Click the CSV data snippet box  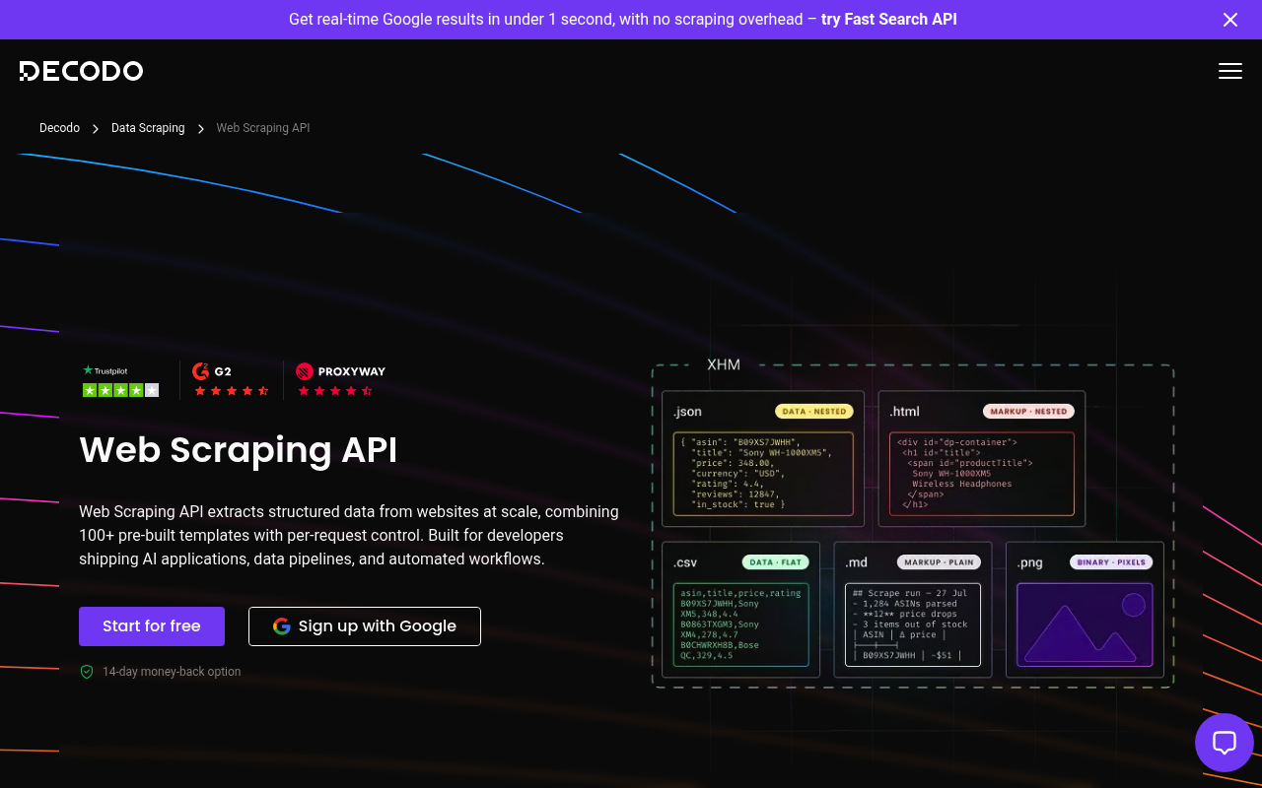pyautogui.click(x=741, y=624)
